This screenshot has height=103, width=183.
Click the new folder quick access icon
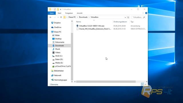58,9
